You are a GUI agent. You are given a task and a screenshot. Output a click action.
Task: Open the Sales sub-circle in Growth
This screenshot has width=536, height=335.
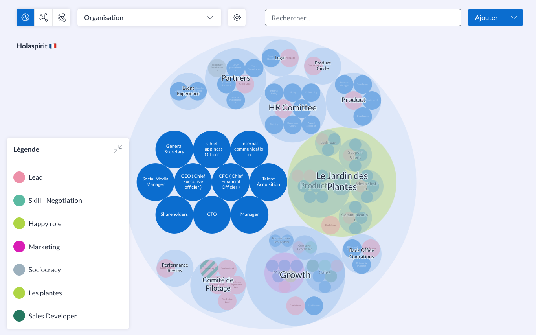coord(325,272)
